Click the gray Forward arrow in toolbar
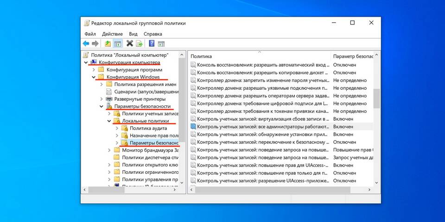The width and height of the screenshot is (445, 222). point(95,43)
